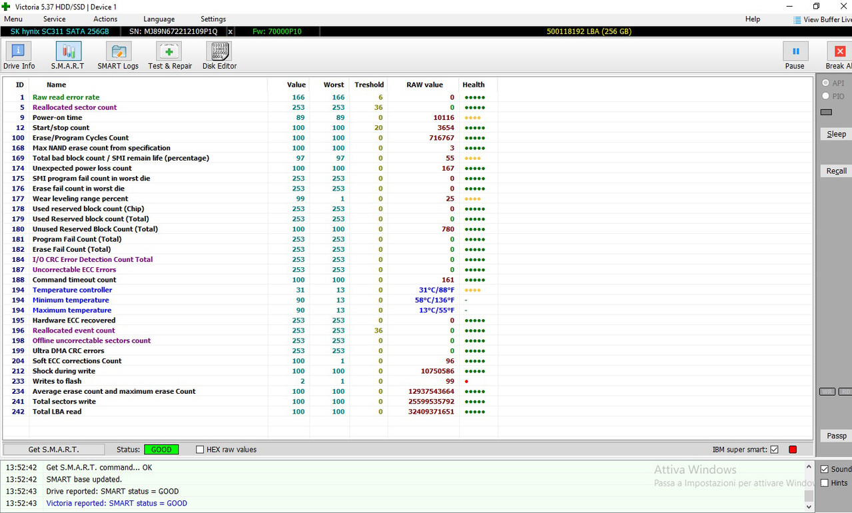Click the Health column header
This screenshot has height=513, width=852.
474,85
